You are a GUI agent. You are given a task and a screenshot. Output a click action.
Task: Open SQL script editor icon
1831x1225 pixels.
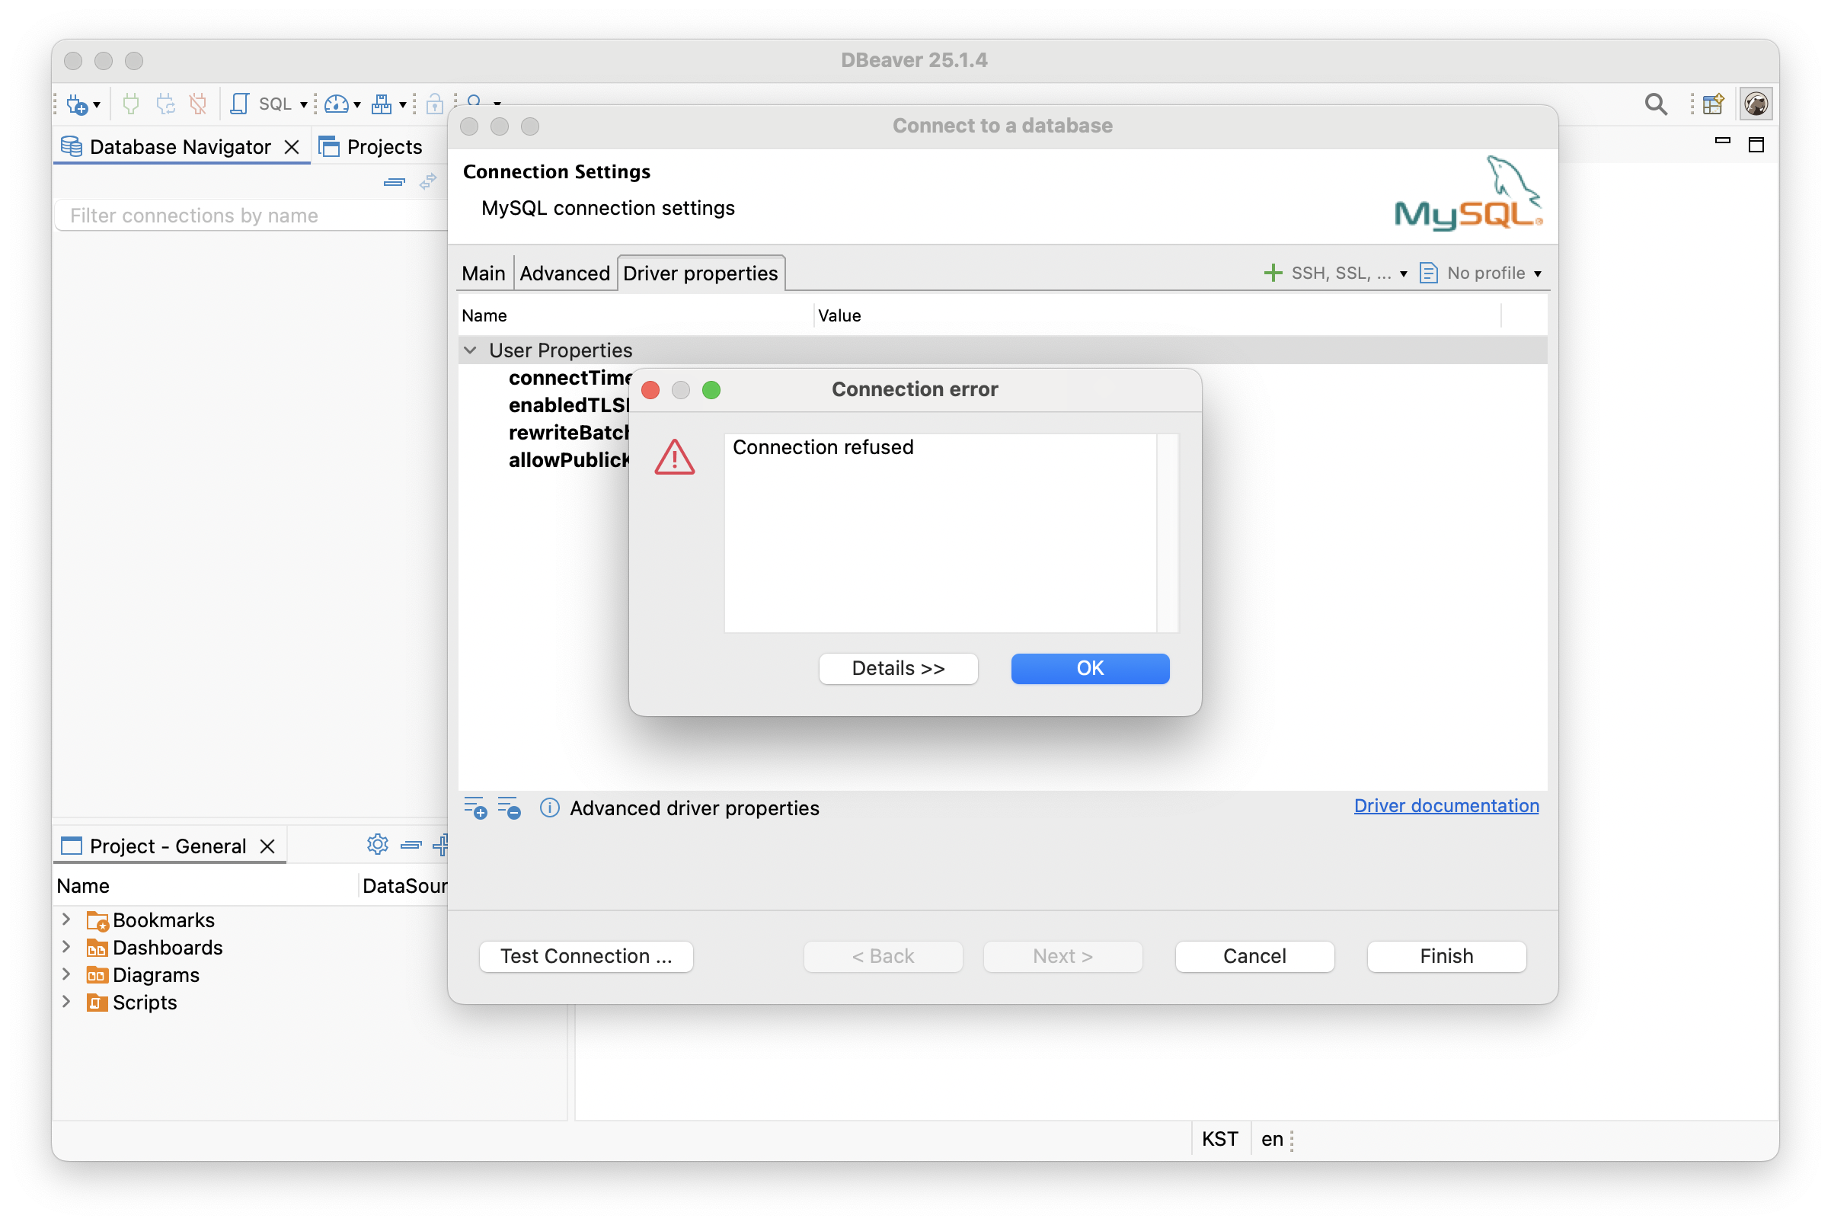[240, 104]
